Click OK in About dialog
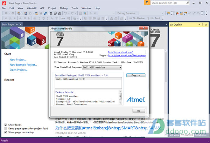 (139, 111)
